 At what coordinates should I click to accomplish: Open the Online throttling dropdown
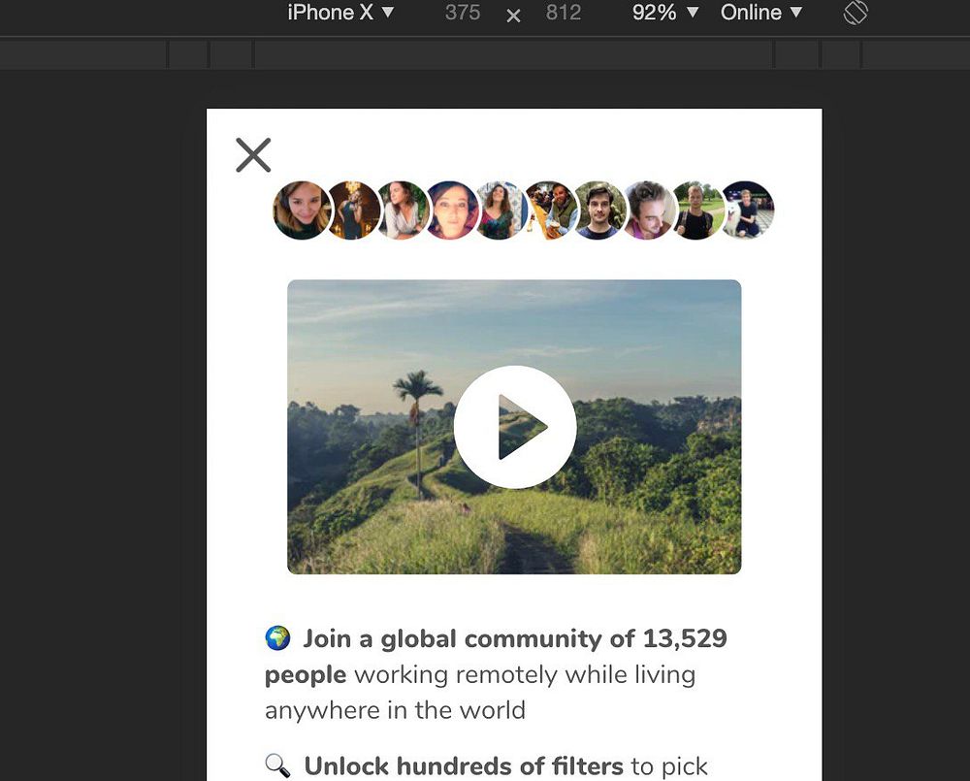point(761,13)
